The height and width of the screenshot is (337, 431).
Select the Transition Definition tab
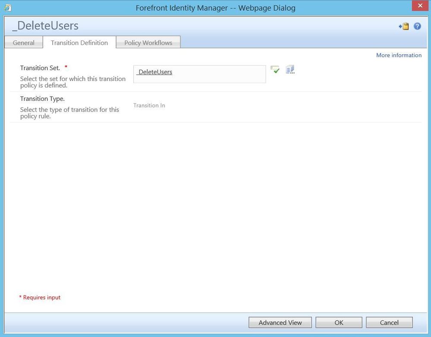click(x=79, y=43)
